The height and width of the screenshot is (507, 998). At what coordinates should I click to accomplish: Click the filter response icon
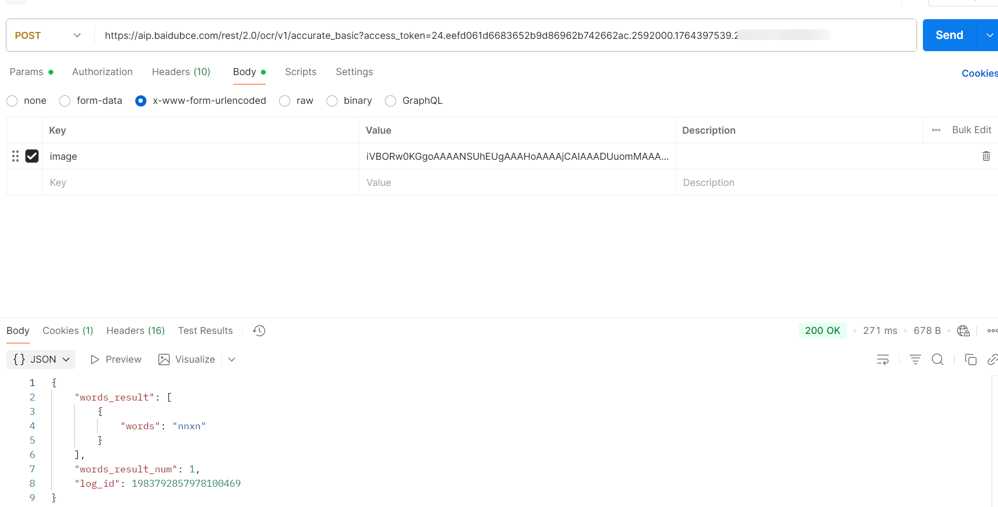(x=915, y=359)
